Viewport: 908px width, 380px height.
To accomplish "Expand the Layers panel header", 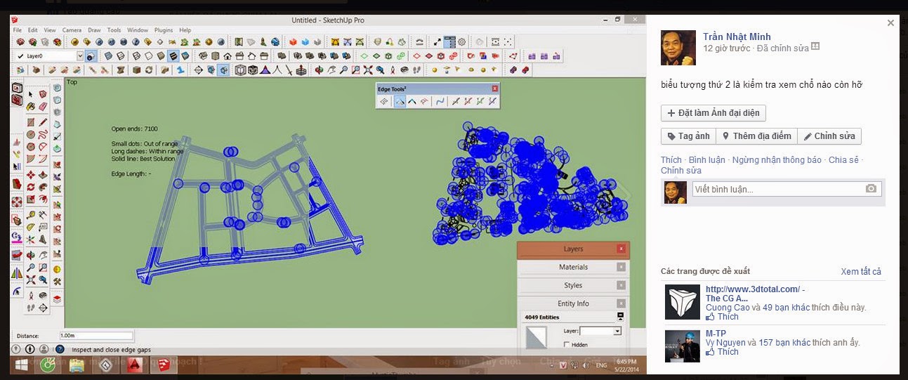I will click(573, 249).
